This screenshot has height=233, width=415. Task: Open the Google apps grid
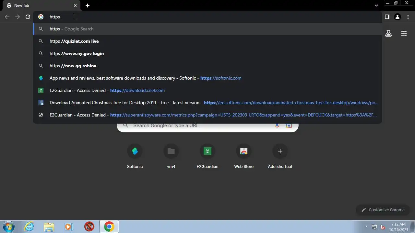click(x=404, y=33)
